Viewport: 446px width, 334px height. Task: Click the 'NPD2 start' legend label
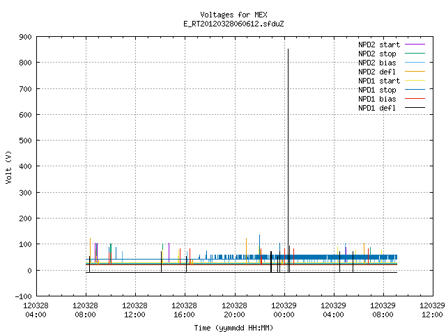[x=379, y=45]
